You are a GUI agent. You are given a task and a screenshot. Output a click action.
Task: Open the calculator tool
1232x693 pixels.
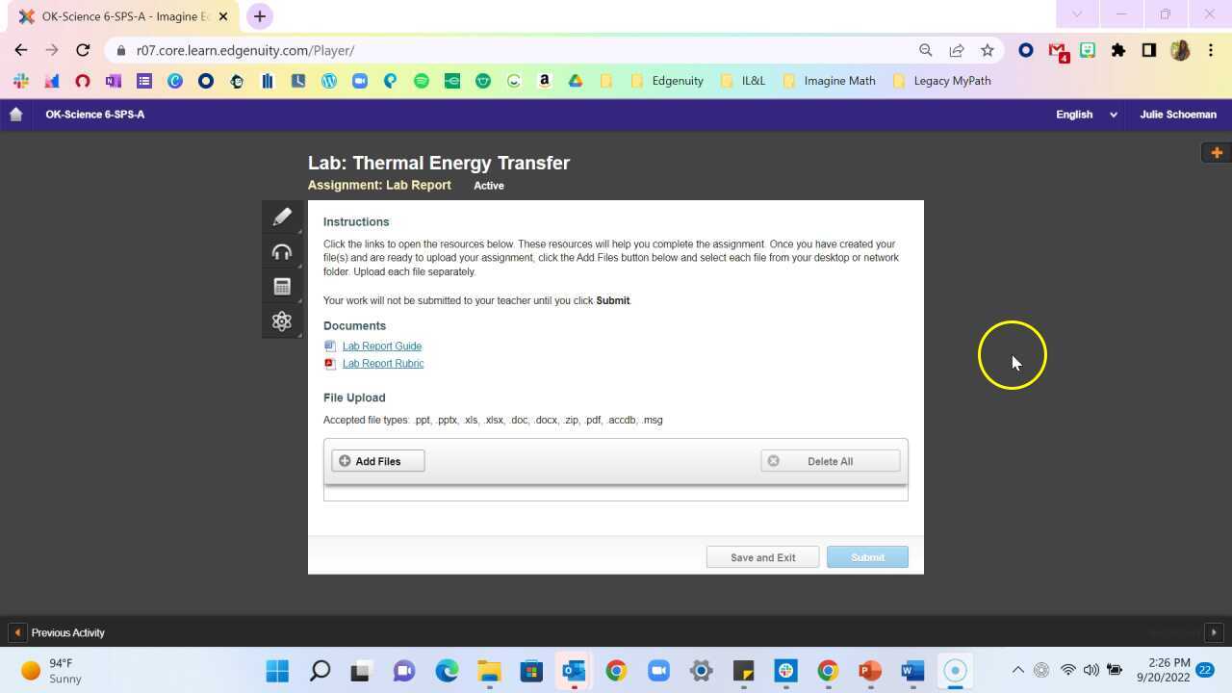pos(282,287)
